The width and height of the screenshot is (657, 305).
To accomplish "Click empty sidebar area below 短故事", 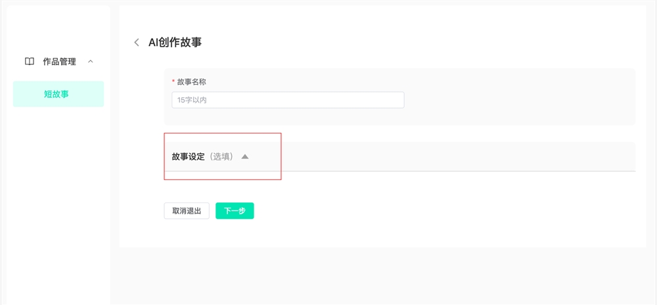I will click(58, 197).
